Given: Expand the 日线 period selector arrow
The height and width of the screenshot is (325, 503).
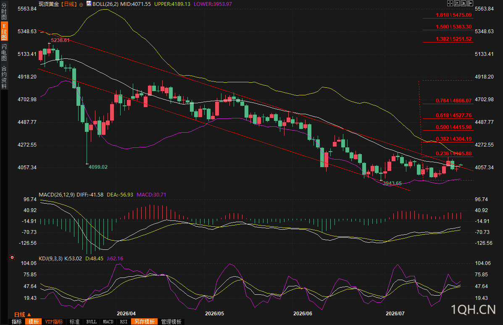Looking at the screenshot, I should tap(29, 315).
